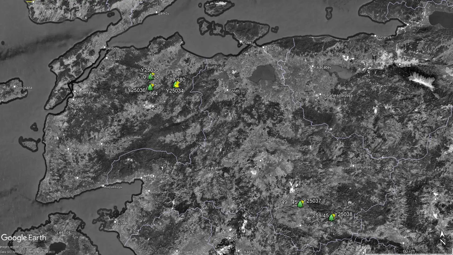Image resolution: width=453 pixels, height=255 pixels.
Task: Open the tree placemark icon beside Y25037
Action: tap(300, 204)
